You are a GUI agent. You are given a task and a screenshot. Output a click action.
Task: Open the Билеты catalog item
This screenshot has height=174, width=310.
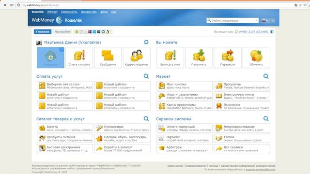click(x=65, y=128)
